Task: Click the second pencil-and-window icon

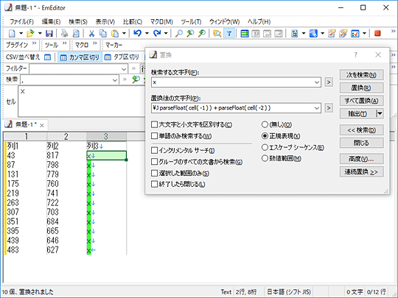Action: tap(343, 33)
